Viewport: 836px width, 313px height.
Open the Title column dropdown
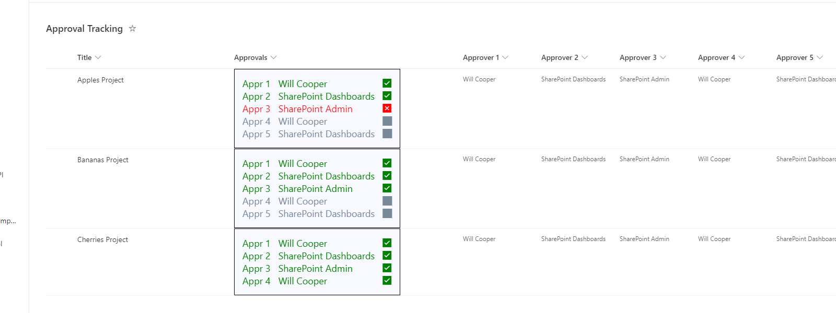(x=98, y=57)
